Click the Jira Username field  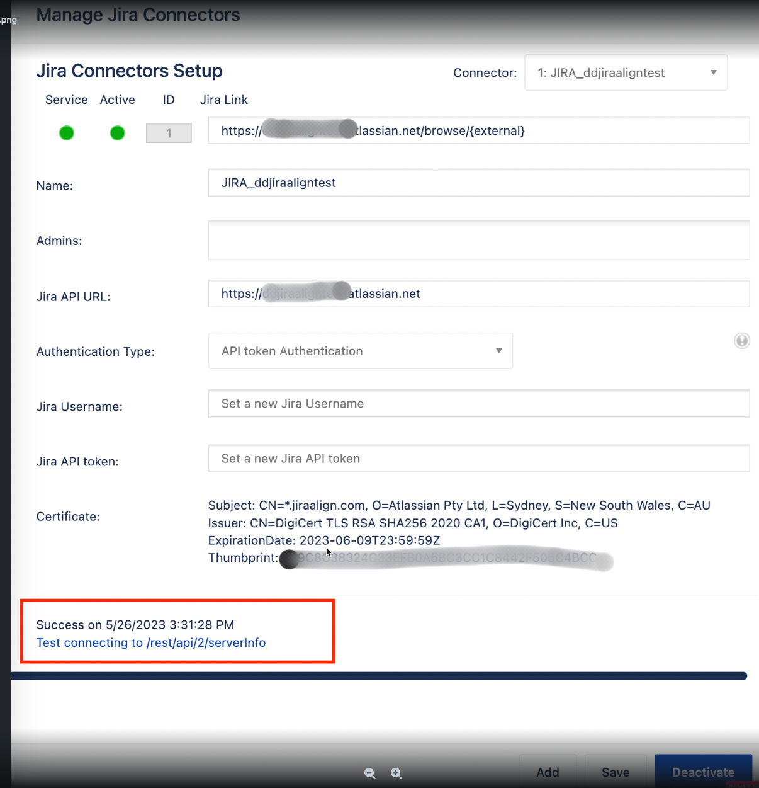point(479,404)
